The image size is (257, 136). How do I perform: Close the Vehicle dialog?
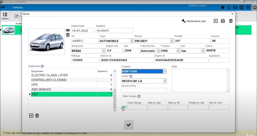point(232,14)
